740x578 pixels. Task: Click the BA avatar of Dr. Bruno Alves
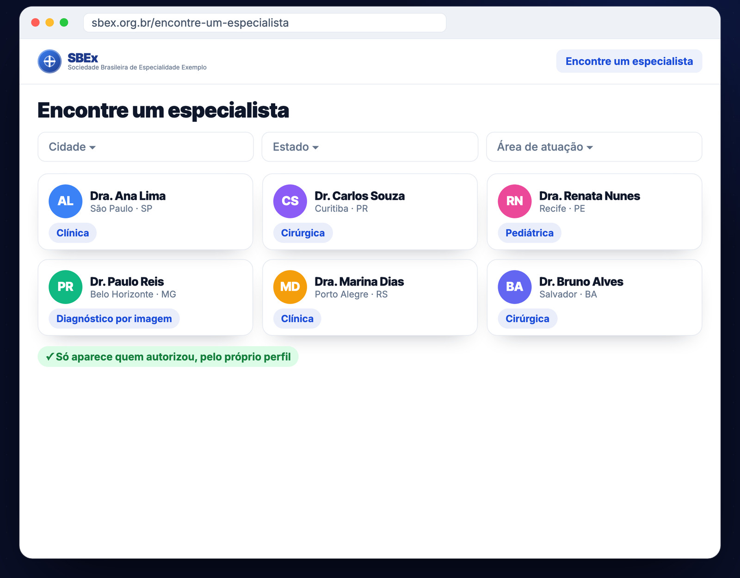pos(515,287)
